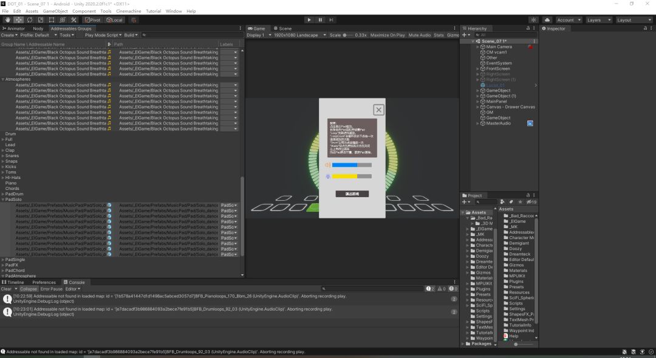
Task: Select the Rotate tool
Action: pyautogui.click(x=30, y=20)
